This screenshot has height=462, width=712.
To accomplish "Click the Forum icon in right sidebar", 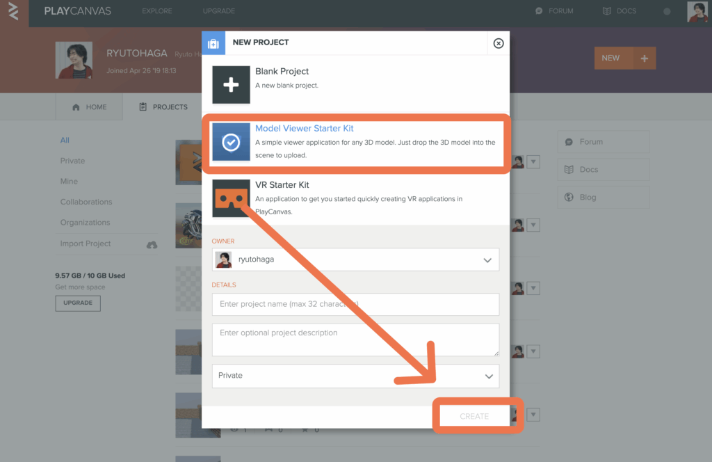I will pos(569,142).
